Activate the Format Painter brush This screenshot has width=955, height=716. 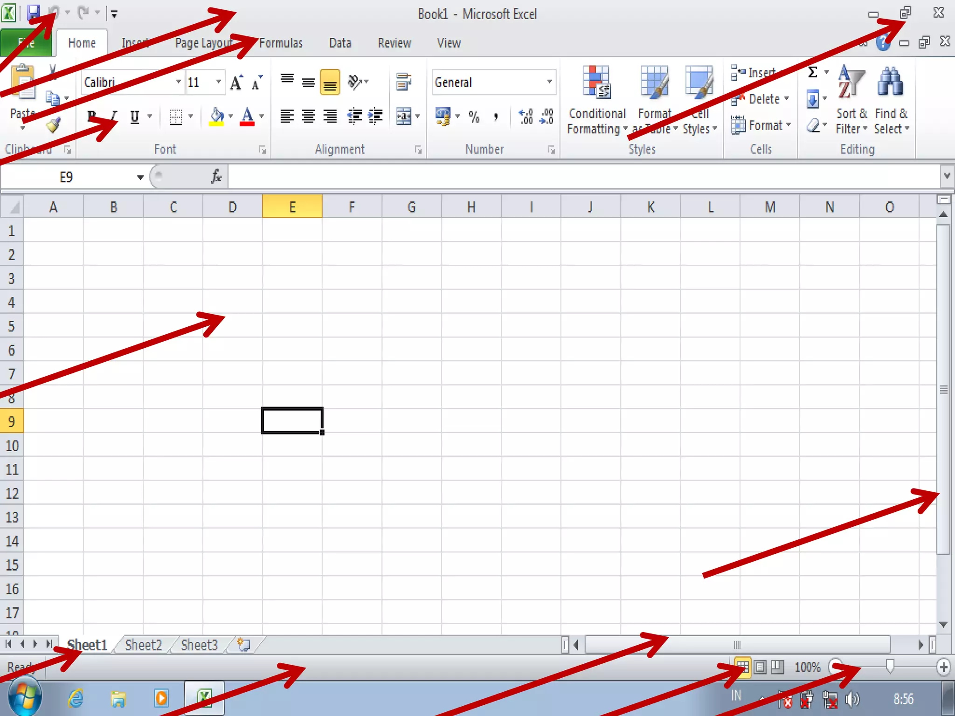pyautogui.click(x=53, y=125)
